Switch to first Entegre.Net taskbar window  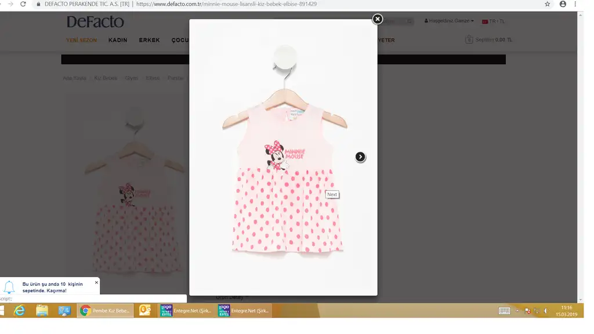click(186, 311)
